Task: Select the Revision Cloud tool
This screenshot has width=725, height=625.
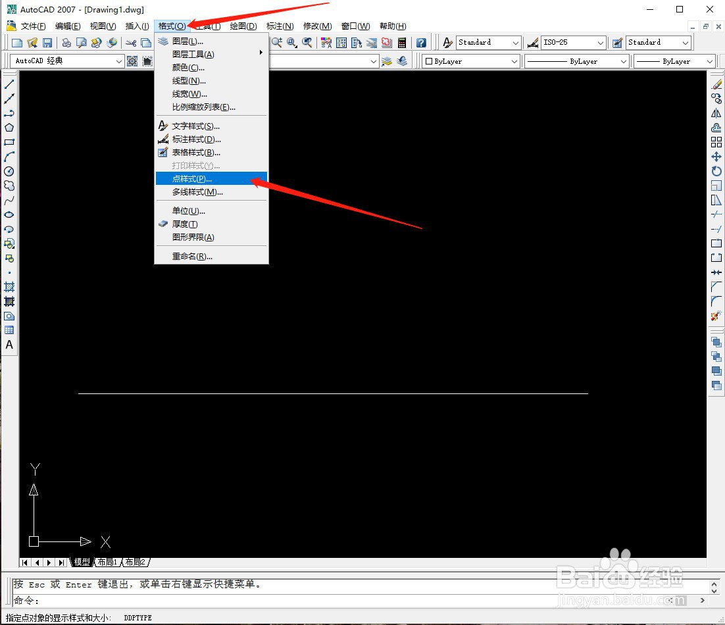Action: 9,186
